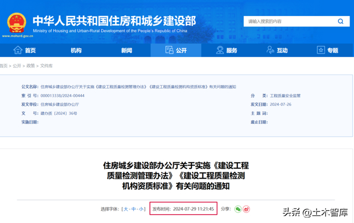This screenshot has height=223, width=354.
Task: Click the www.mohurd.gov.cn site address
Action: point(18,36)
